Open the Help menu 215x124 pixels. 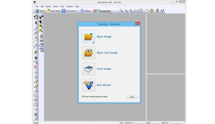[77, 6]
